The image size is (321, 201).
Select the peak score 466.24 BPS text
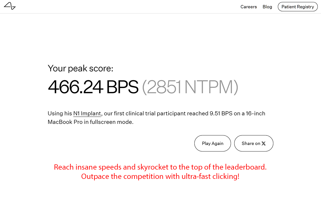pyautogui.click(x=93, y=87)
